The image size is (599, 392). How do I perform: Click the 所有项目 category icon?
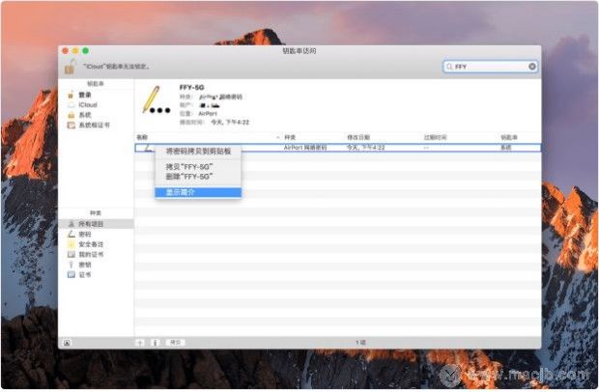(x=71, y=224)
